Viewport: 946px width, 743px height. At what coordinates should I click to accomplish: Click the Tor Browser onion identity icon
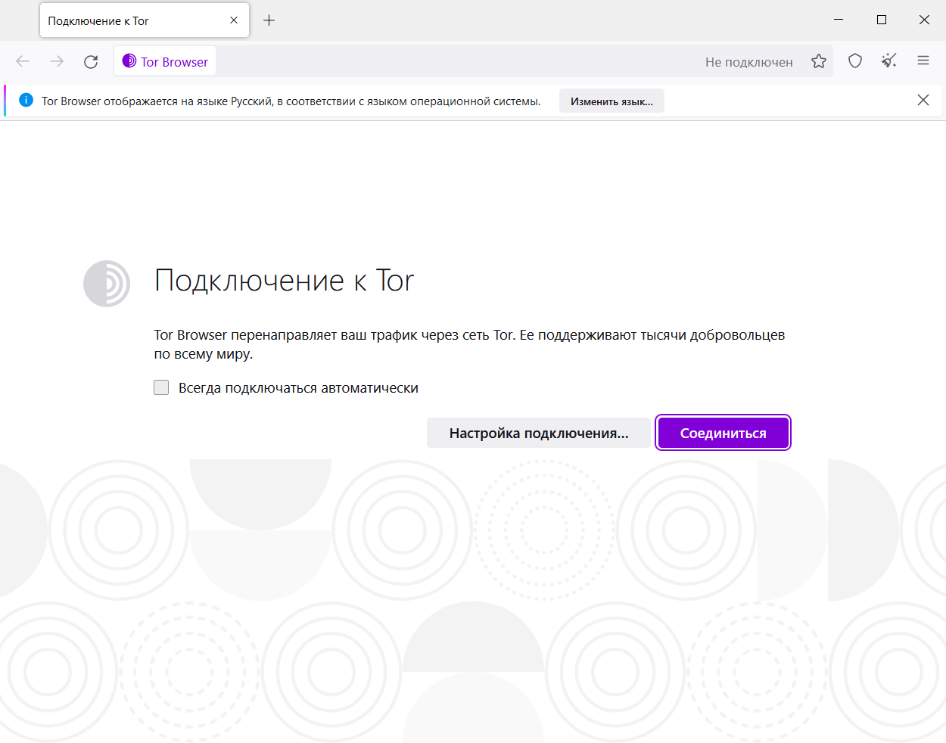(129, 61)
